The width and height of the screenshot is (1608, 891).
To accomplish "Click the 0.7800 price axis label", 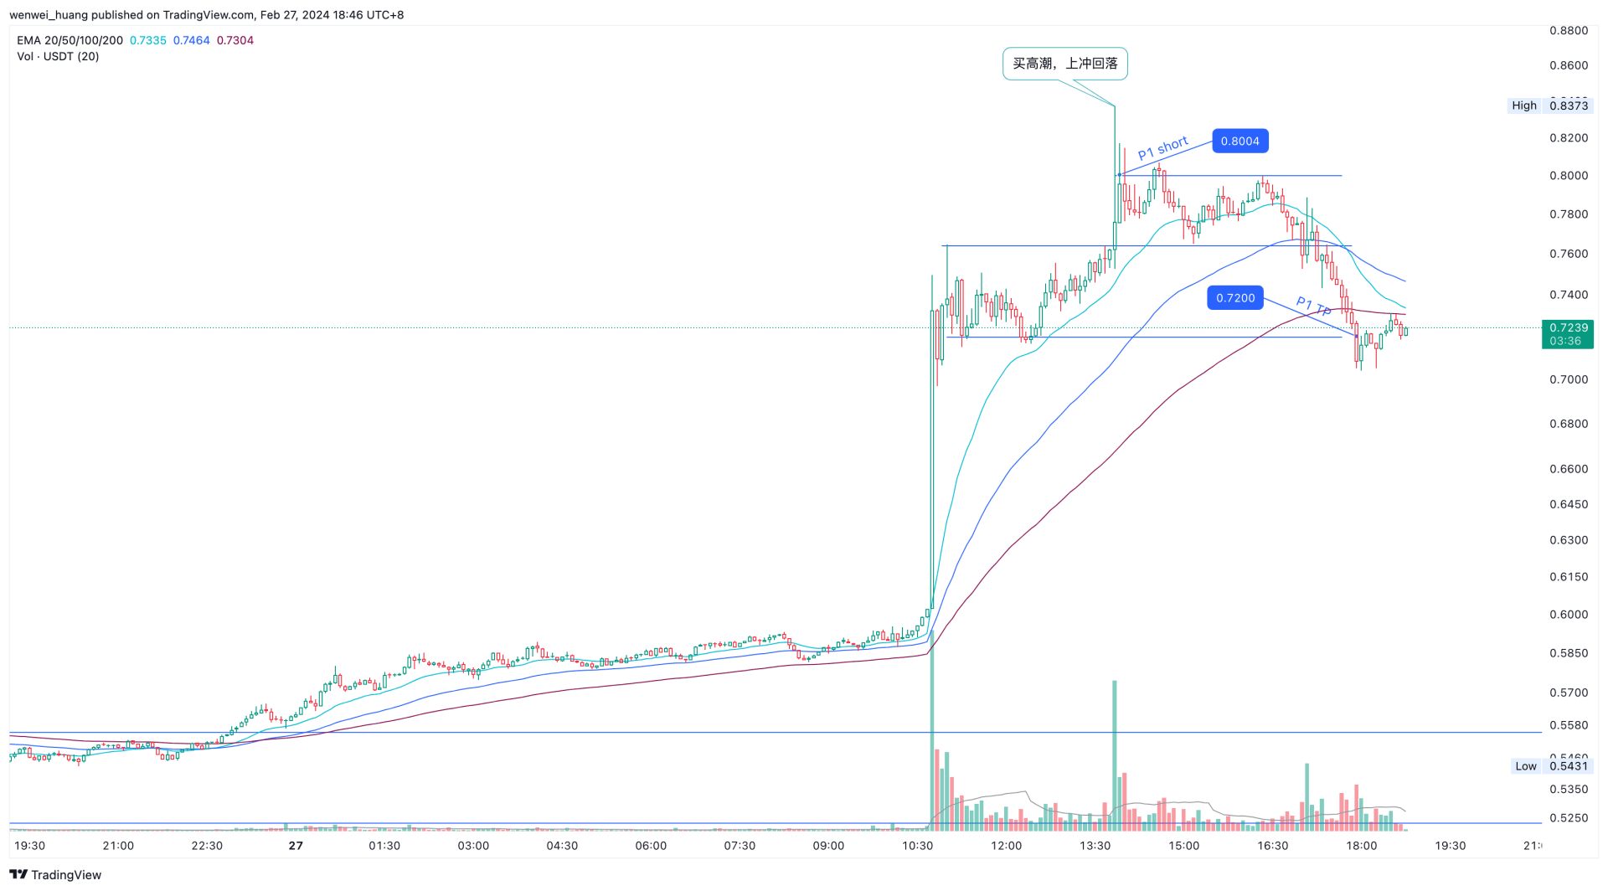I will tap(1569, 214).
